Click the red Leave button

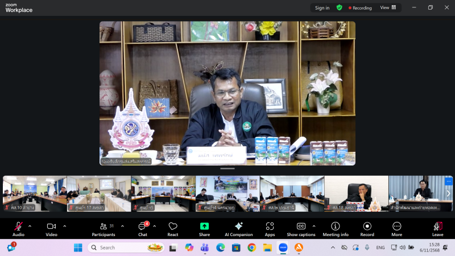pyautogui.click(x=437, y=228)
